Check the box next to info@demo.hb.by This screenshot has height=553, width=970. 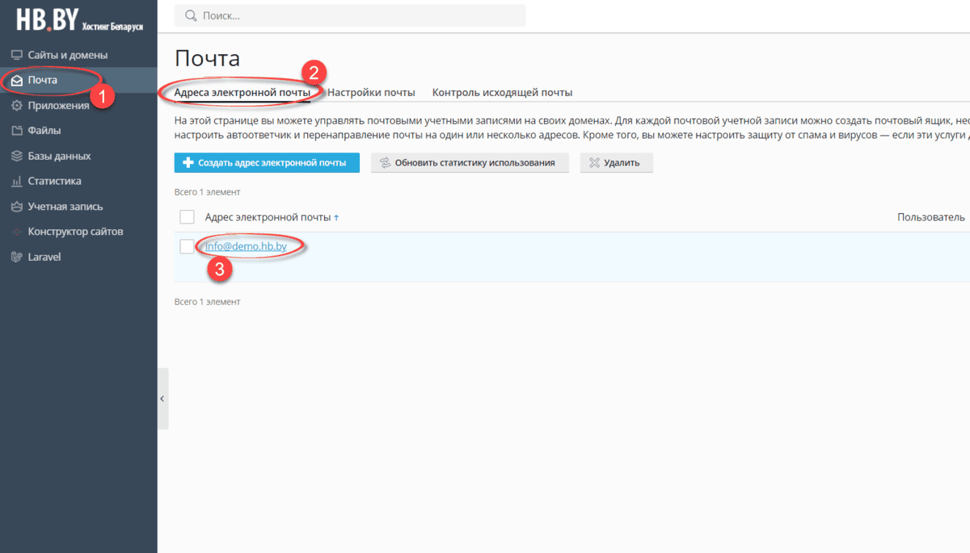point(187,246)
